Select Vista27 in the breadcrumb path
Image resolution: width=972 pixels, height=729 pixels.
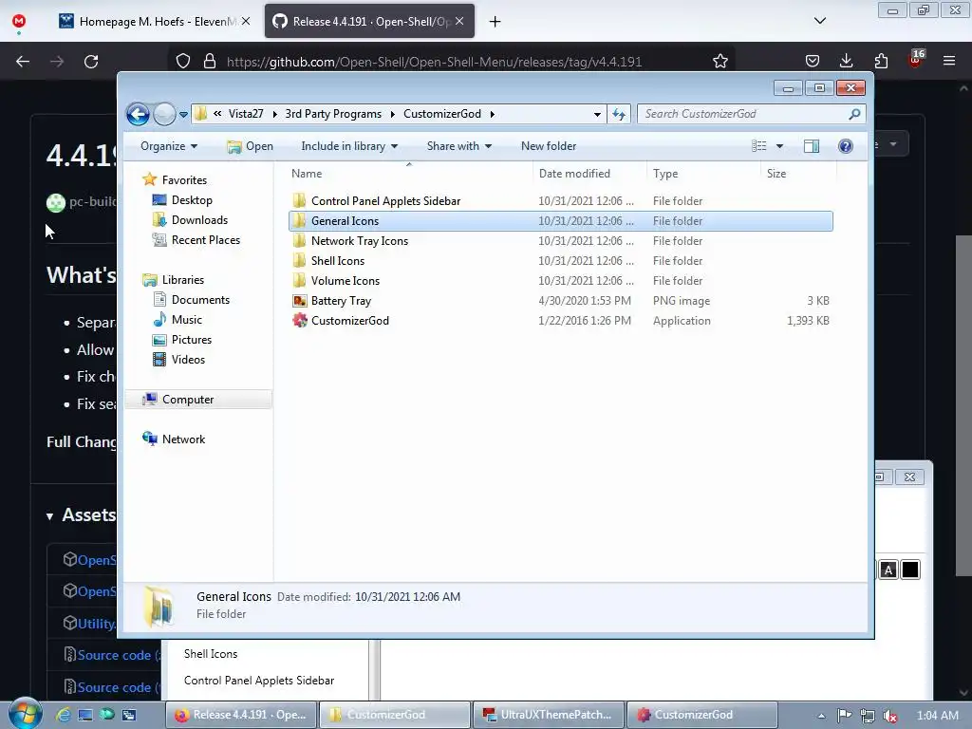tap(246, 114)
